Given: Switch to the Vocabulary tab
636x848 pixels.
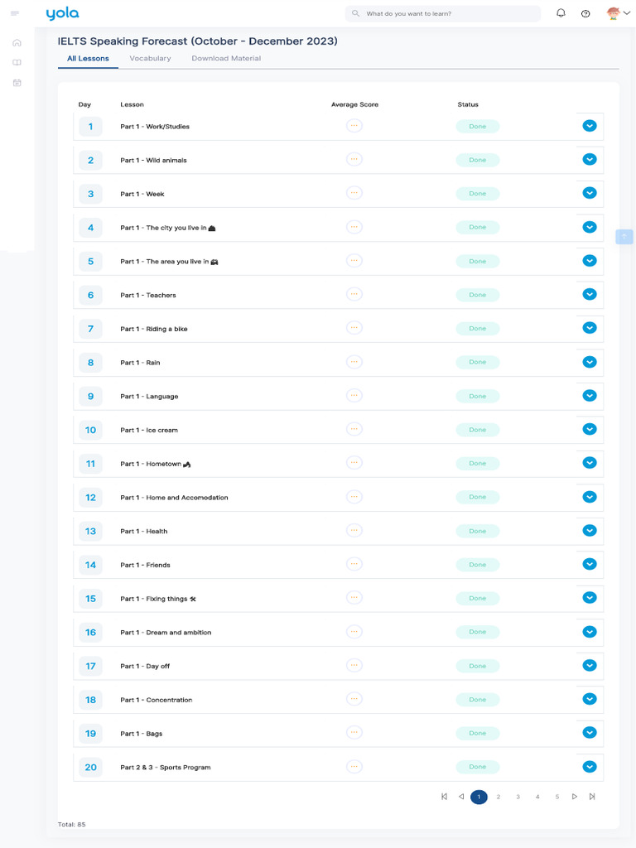Looking at the screenshot, I should (150, 59).
